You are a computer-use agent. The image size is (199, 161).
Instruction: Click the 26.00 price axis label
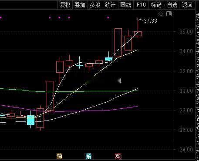pyautogui.click(x=186, y=130)
